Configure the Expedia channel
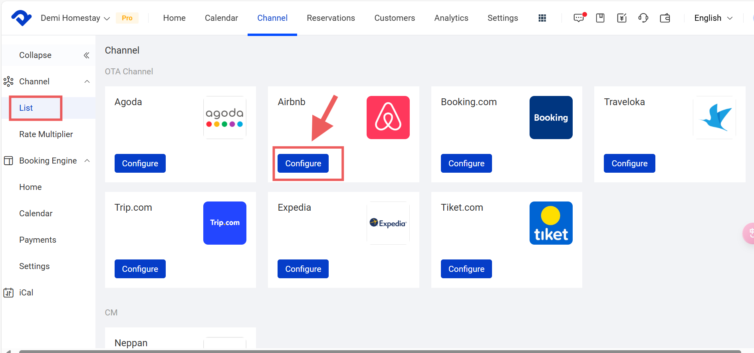 tap(303, 269)
